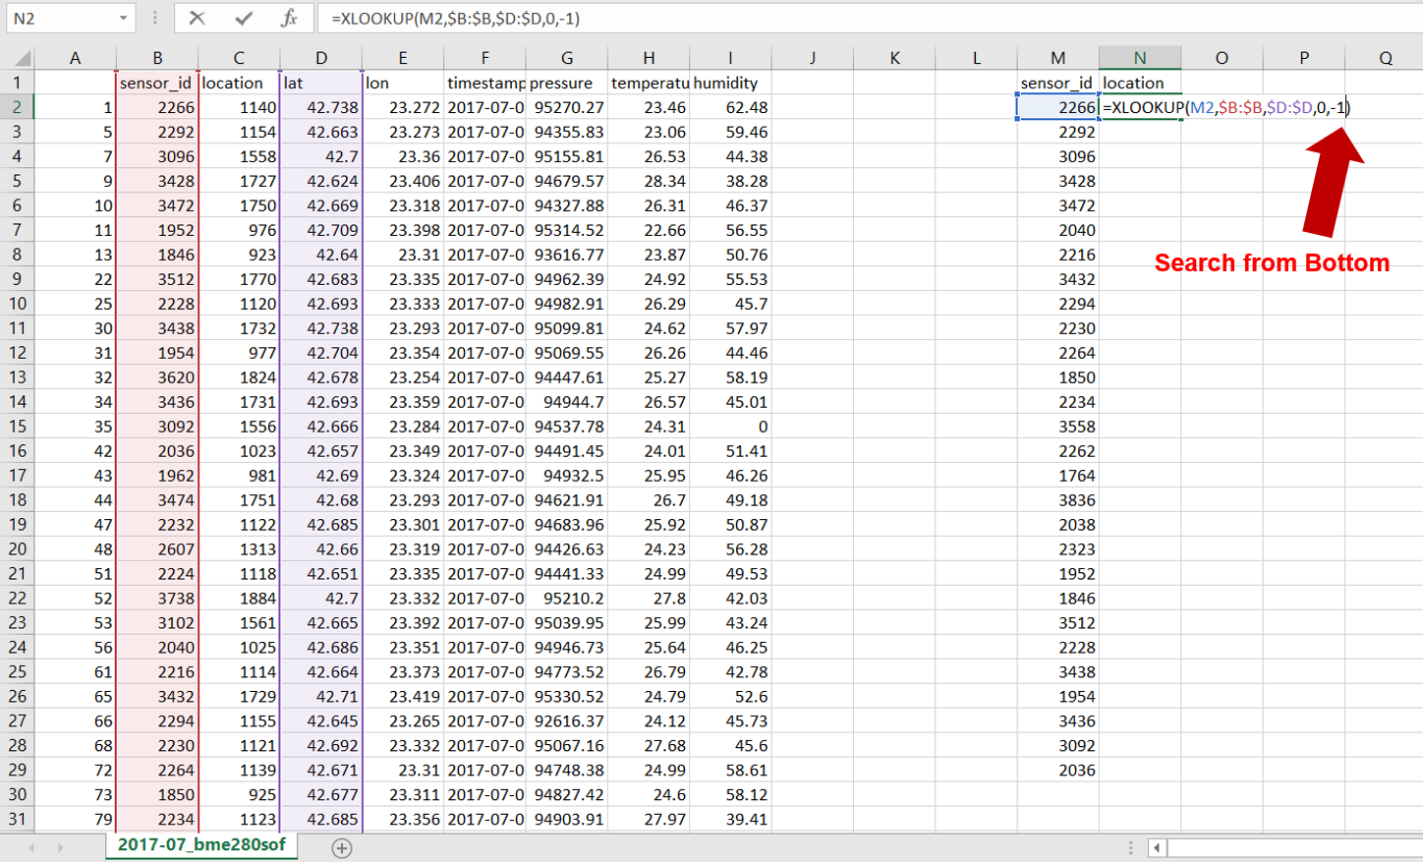
Task: Select the lon cell showing 23.272
Action: click(403, 107)
